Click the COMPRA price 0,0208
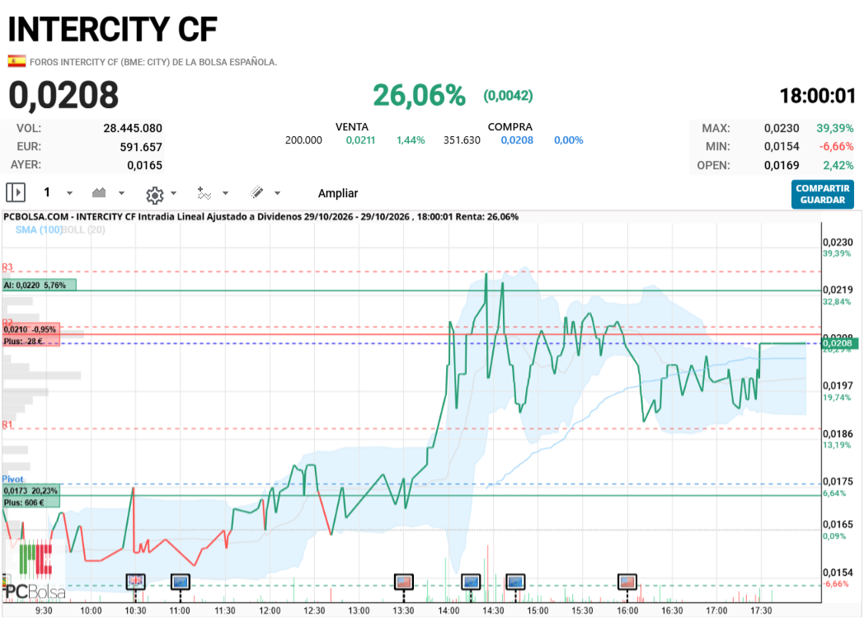The height and width of the screenshot is (618, 864). pos(517,140)
